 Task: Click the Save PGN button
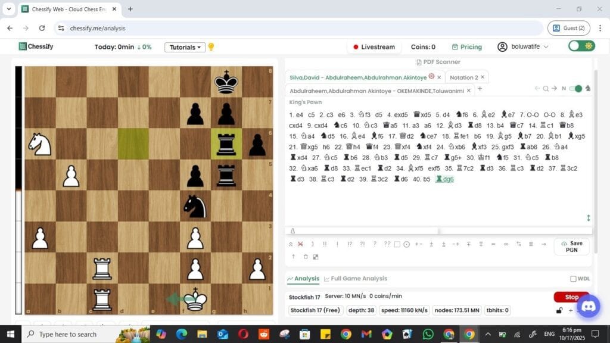pos(572,247)
